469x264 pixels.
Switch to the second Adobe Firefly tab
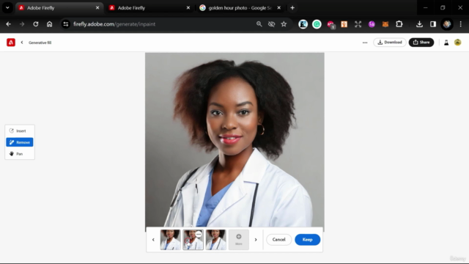point(149,8)
